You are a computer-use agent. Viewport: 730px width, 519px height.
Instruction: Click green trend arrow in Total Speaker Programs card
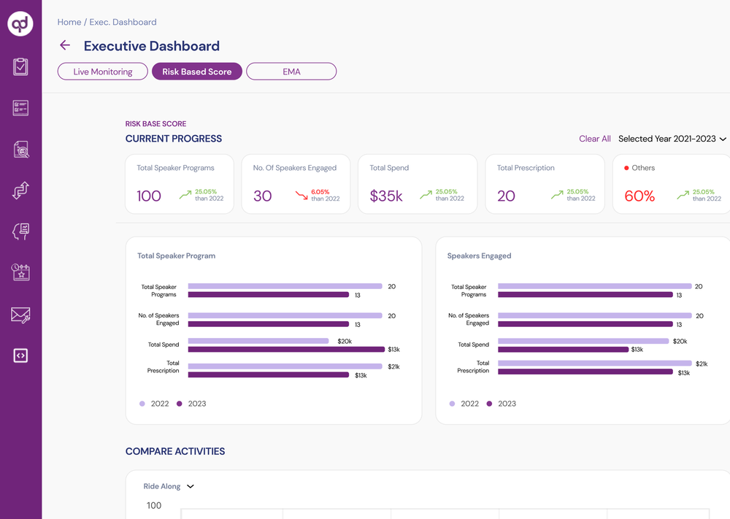coord(185,195)
